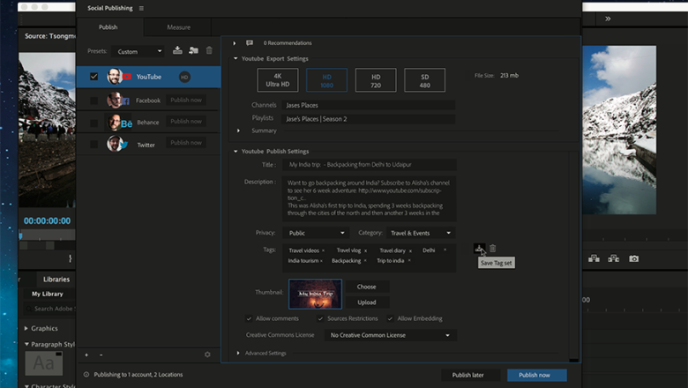Screen dimensions: 688x388
Task: Open the Category Travel & Events dropdown
Action: (x=421, y=233)
